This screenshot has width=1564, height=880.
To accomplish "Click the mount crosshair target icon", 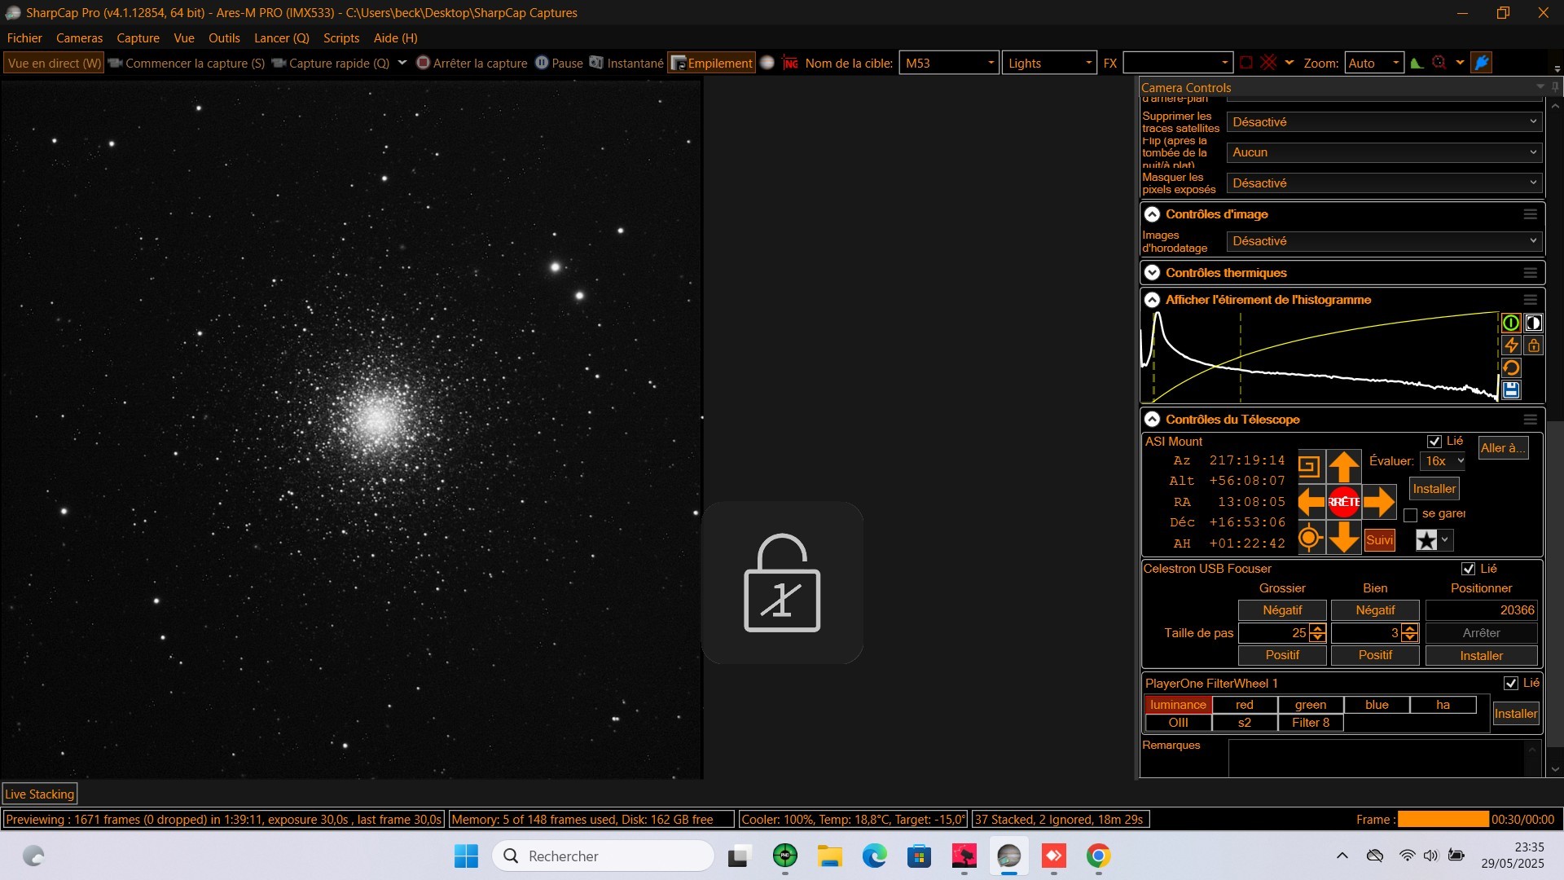I will click(x=1309, y=538).
